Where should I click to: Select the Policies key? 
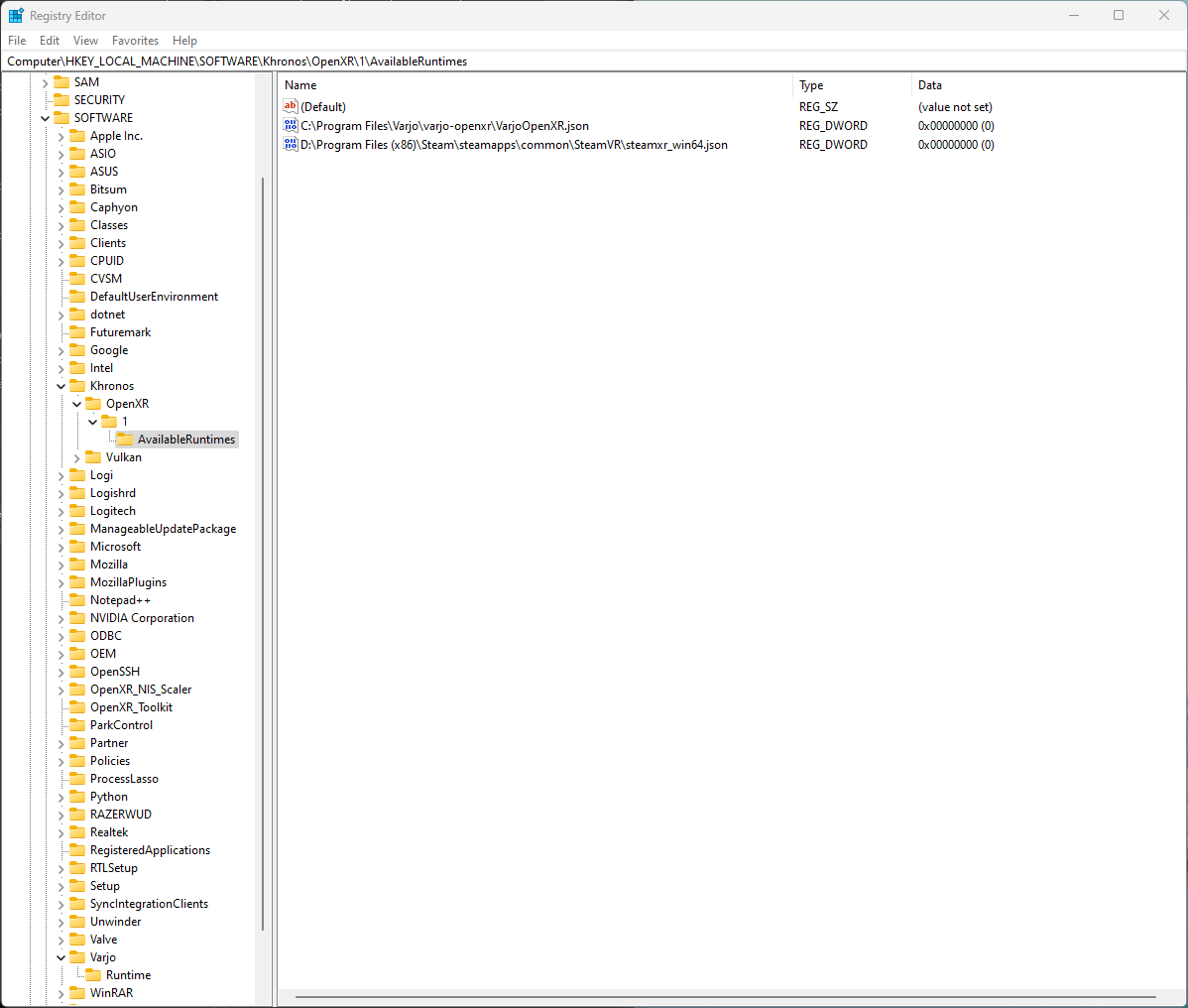(x=110, y=761)
